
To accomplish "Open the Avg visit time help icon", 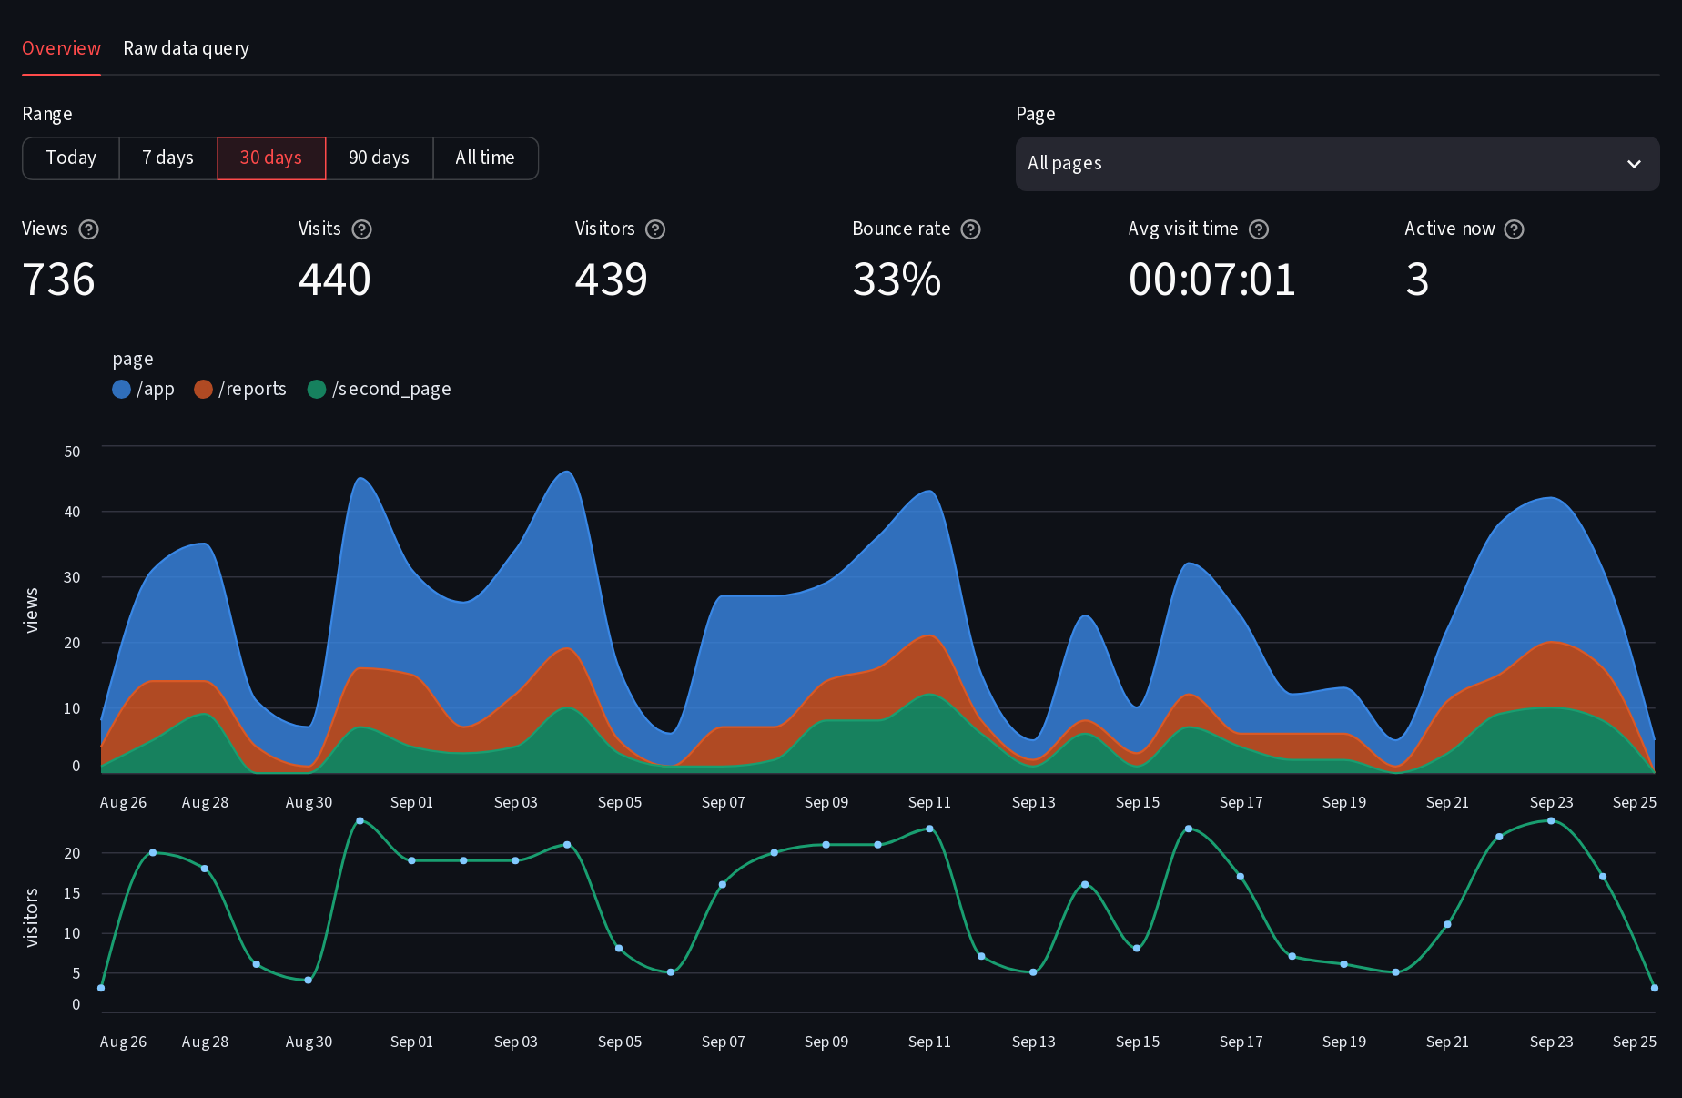I will click(x=1259, y=229).
